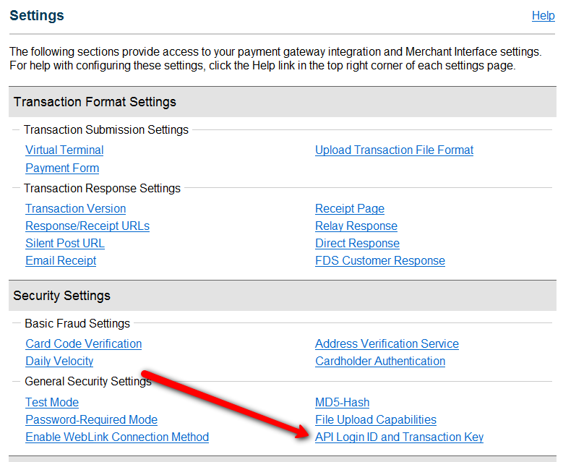Open Address Verification Service
563x462 pixels.
point(387,344)
